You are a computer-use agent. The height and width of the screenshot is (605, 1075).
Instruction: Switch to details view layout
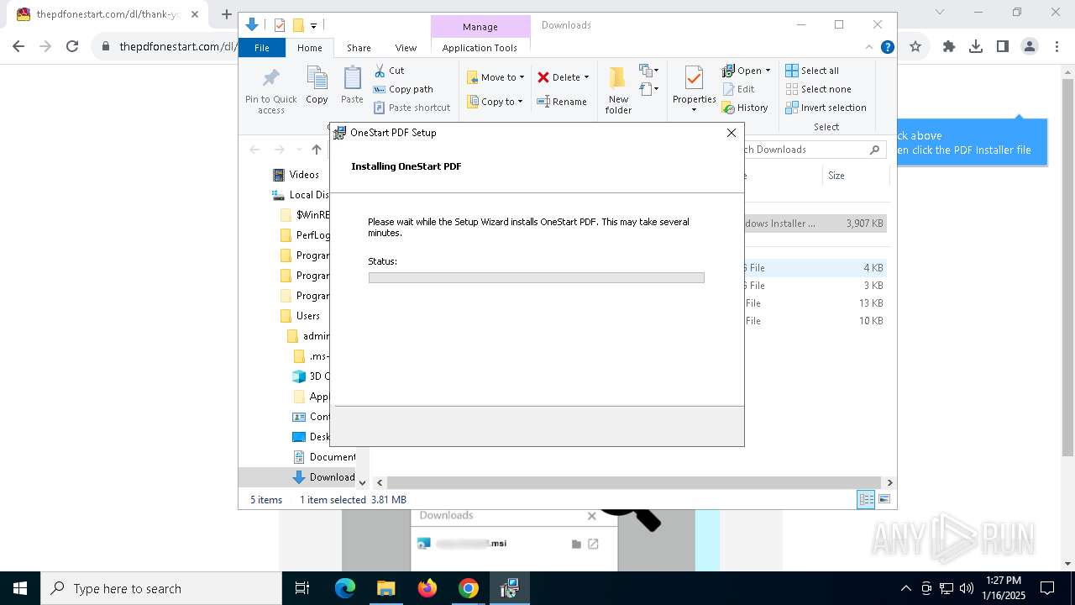(866, 499)
